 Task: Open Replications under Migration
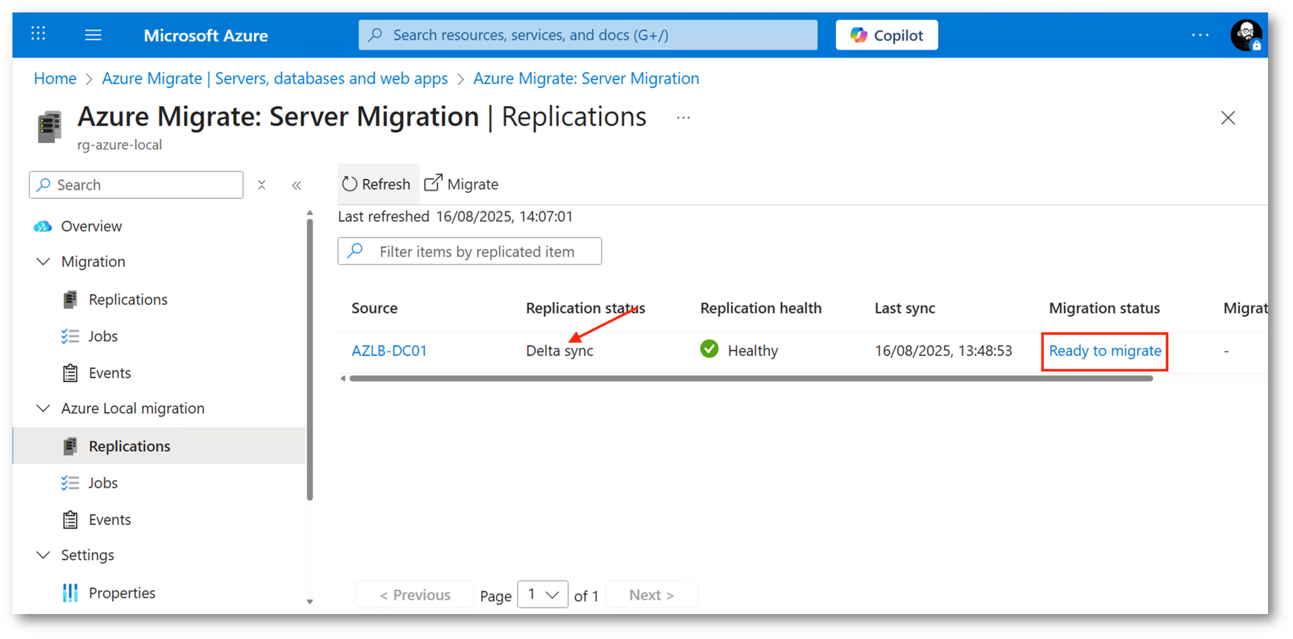click(128, 300)
